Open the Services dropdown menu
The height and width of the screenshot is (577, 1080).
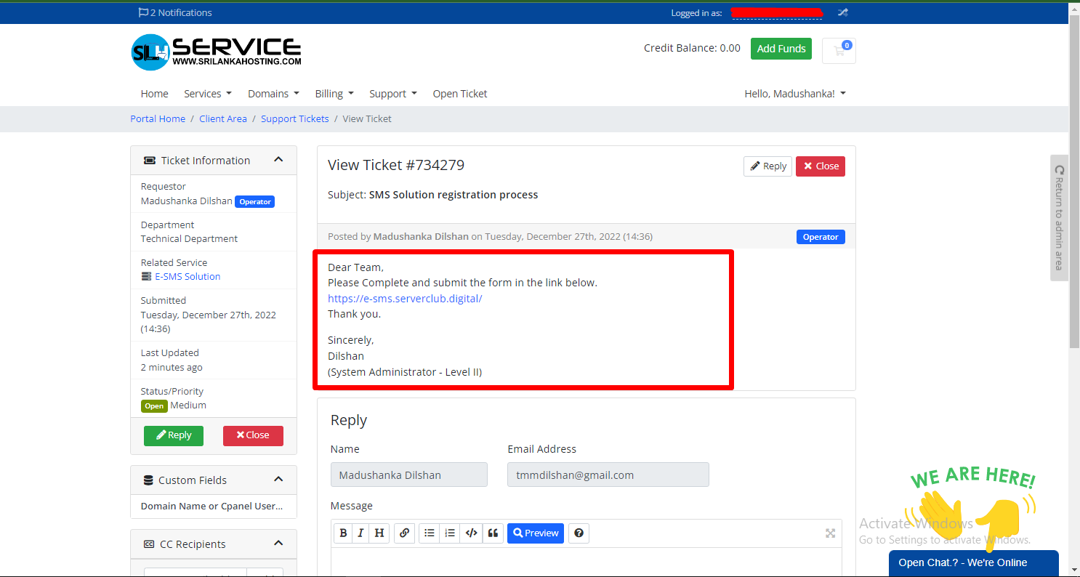(x=207, y=94)
